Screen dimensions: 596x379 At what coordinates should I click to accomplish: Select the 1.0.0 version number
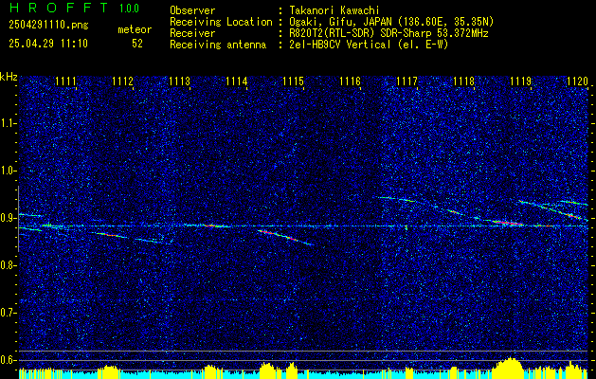(x=129, y=9)
